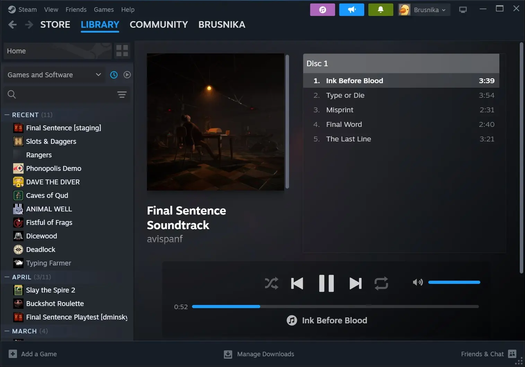525x367 pixels.
Task: Collapse the RECENT category
Action: [x=7, y=115]
